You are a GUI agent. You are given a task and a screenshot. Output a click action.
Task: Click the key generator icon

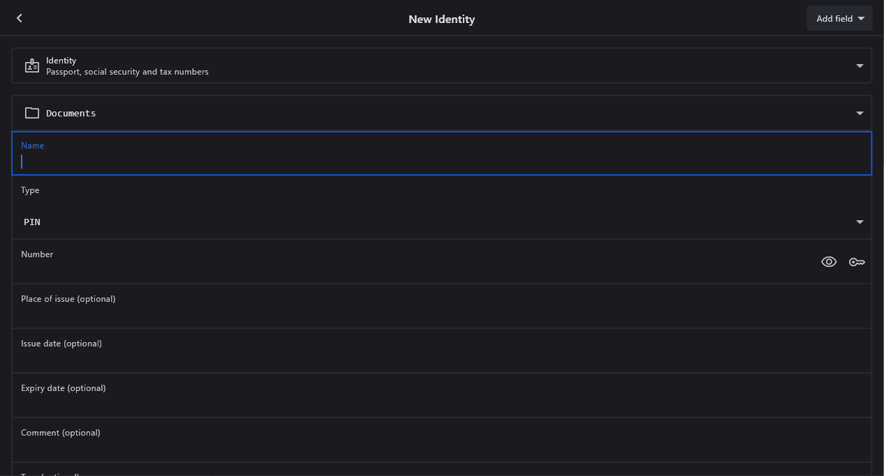pos(857,262)
